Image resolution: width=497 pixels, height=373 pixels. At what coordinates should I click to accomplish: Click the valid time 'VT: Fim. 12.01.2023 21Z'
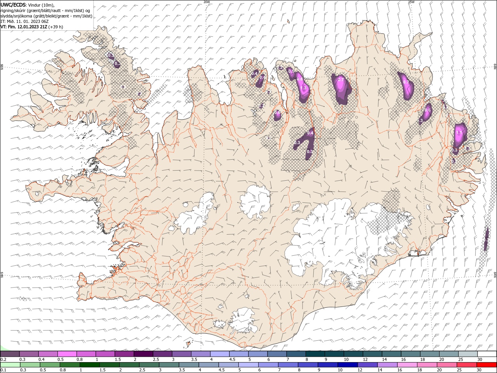pyautogui.click(x=24, y=27)
